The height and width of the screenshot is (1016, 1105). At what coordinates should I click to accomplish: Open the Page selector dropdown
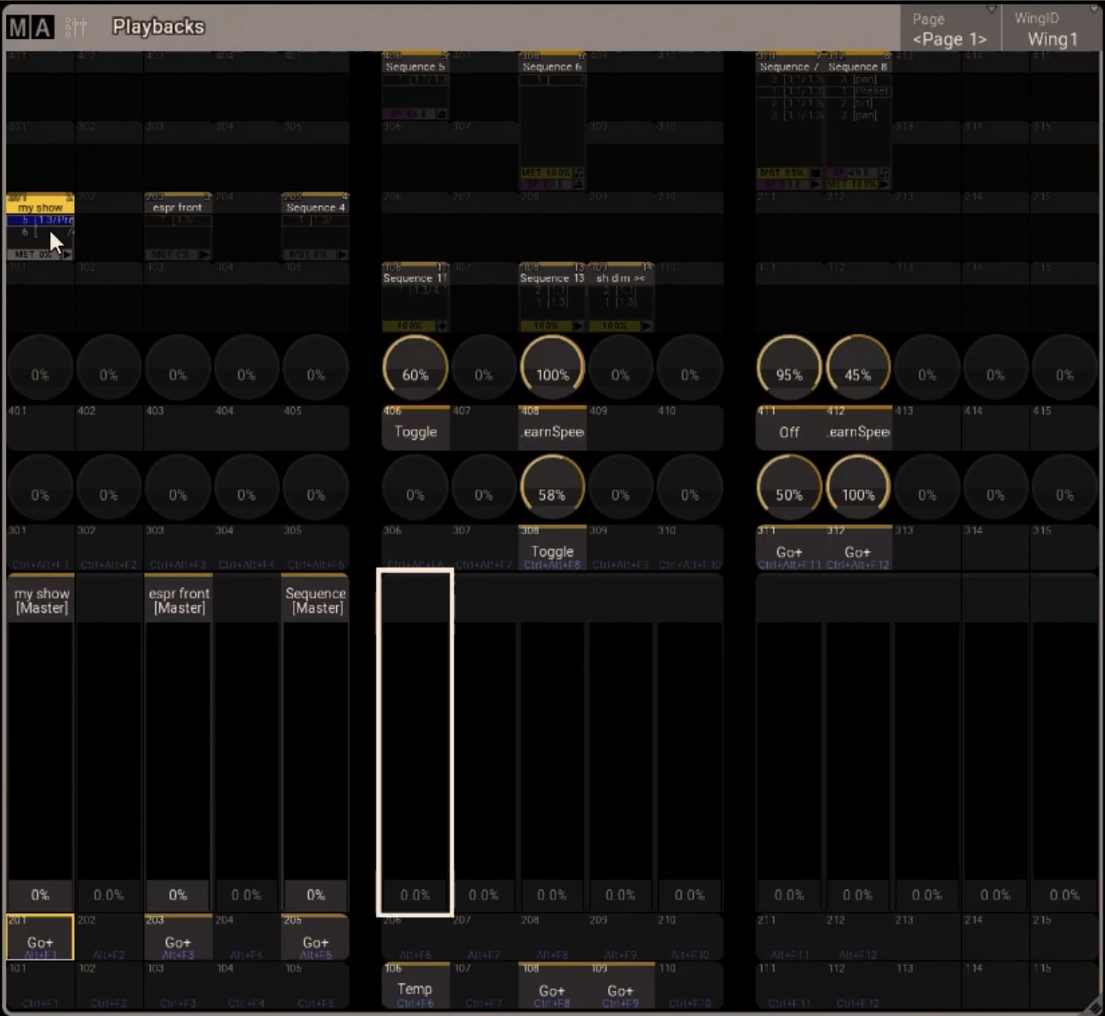(x=950, y=29)
